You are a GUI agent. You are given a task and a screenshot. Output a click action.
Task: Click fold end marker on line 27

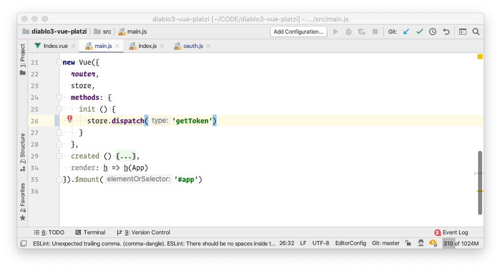pos(59,132)
